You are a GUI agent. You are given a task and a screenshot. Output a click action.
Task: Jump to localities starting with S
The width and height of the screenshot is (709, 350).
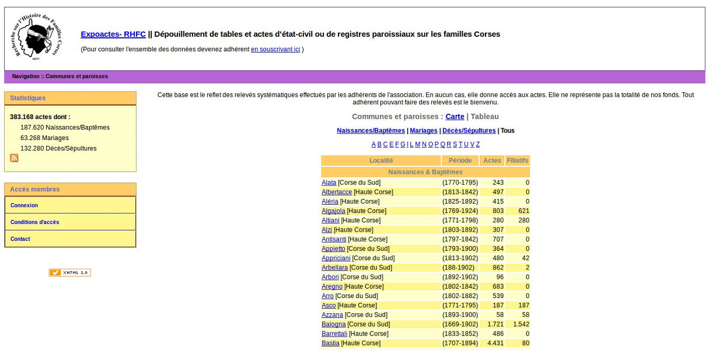pos(455,144)
